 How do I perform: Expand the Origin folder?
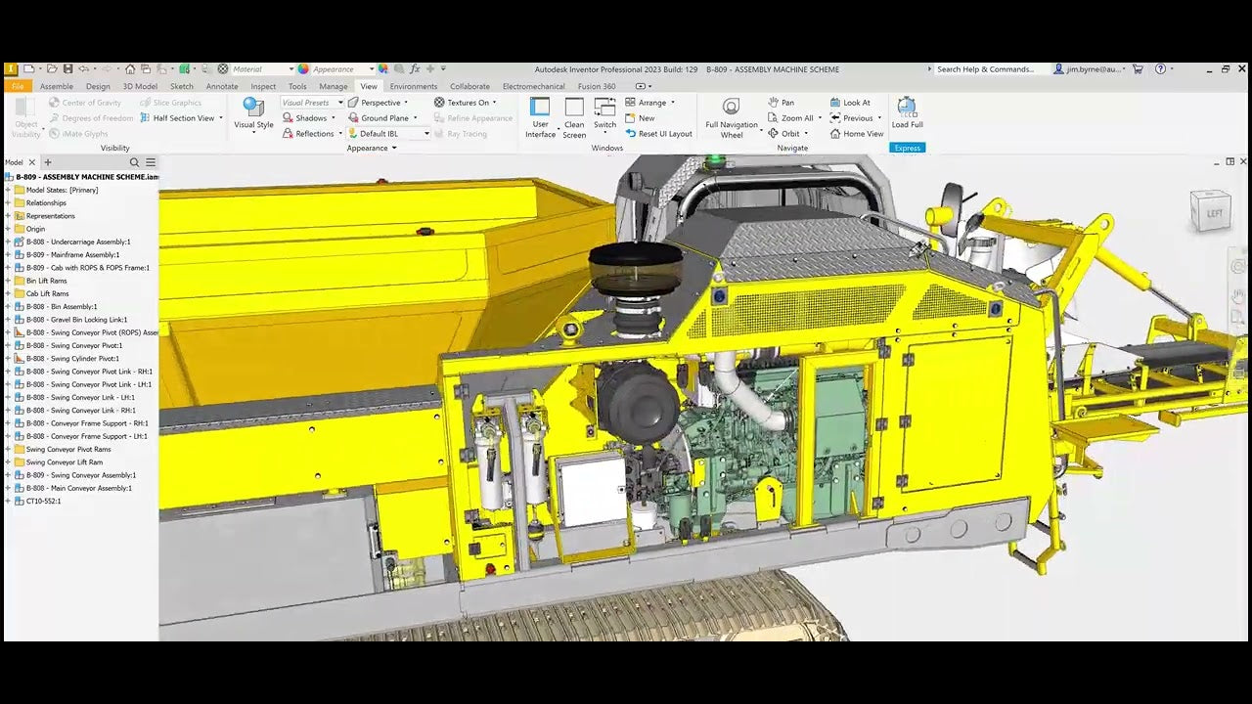[8, 229]
